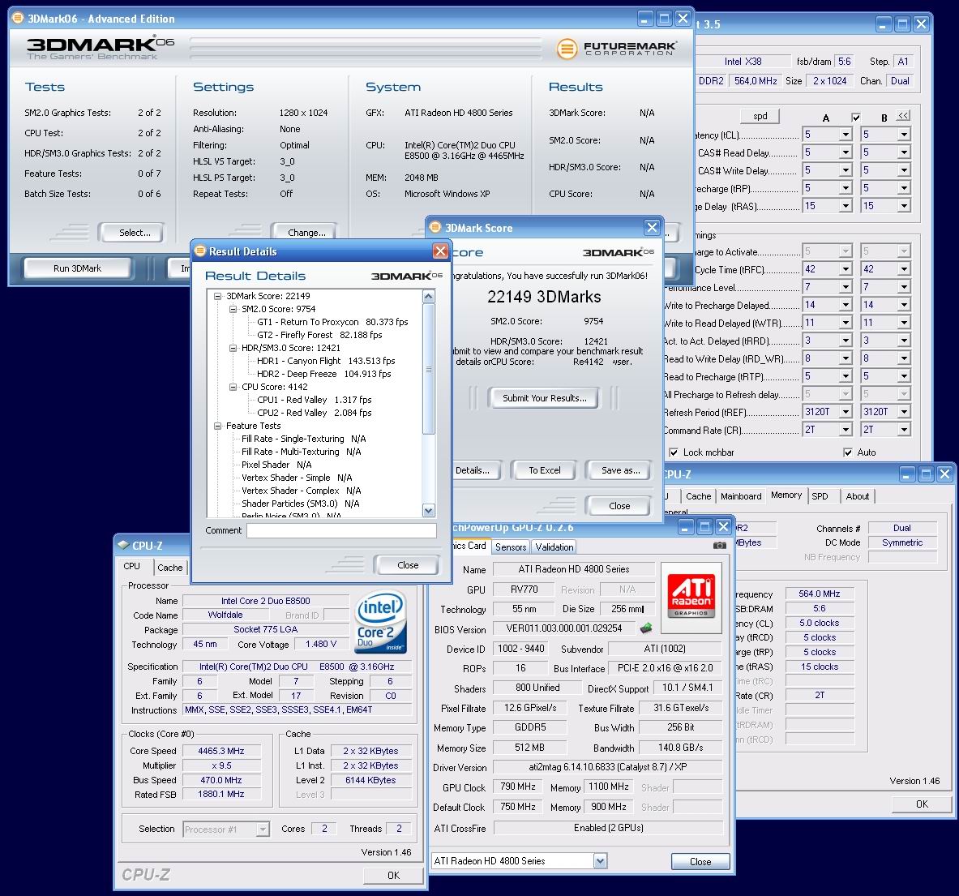
Task: Collapse the Feature Tests tree node
Action: click(x=217, y=426)
